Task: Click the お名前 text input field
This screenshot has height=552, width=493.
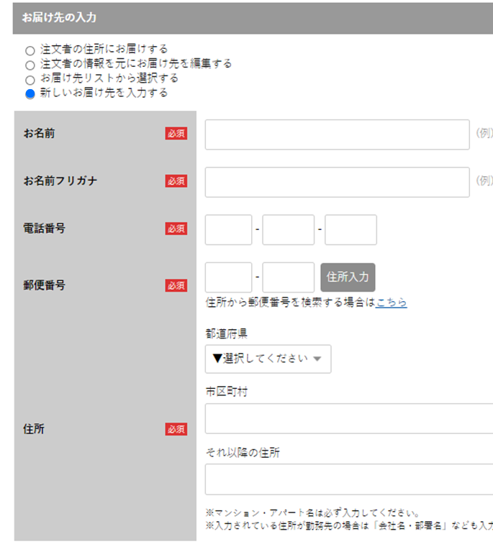Action: (337, 134)
